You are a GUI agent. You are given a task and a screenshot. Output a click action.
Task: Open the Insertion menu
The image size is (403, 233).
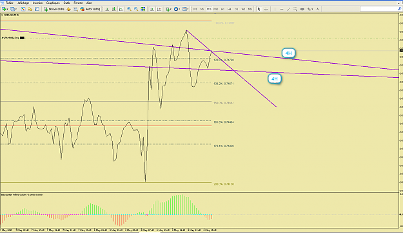(x=37, y=3)
